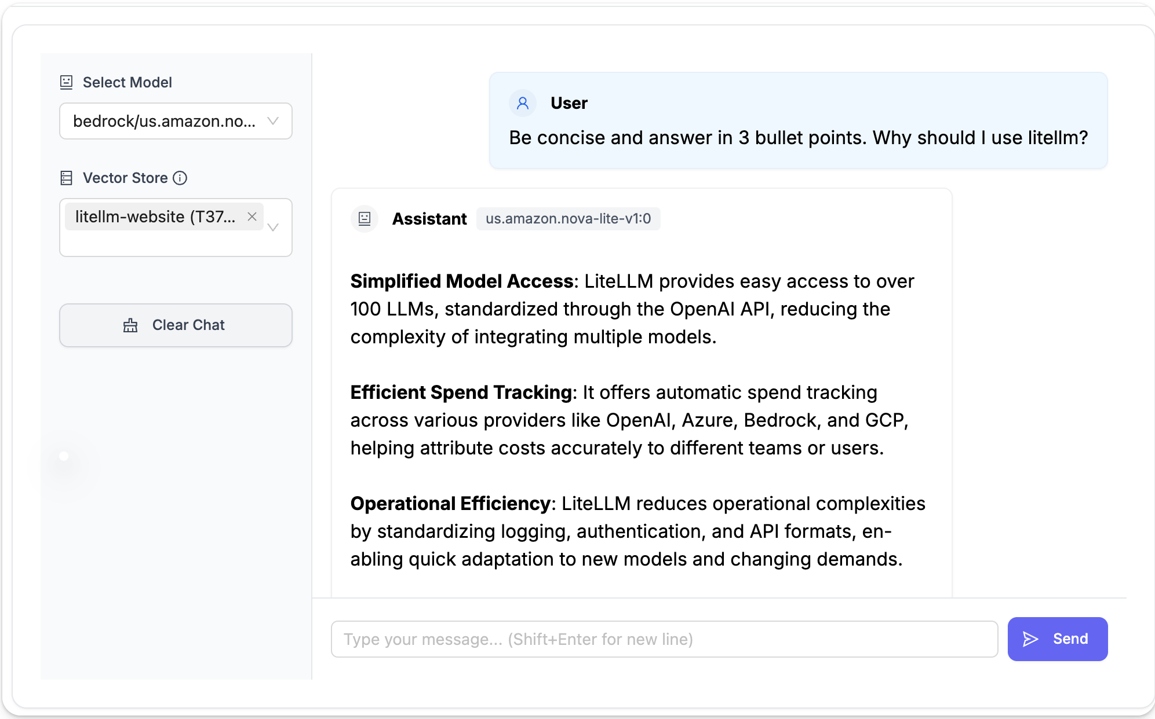Expand the model dropdown chevron arrow
The width and height of the screenshot is (1155, 719).
pos(273,121)
